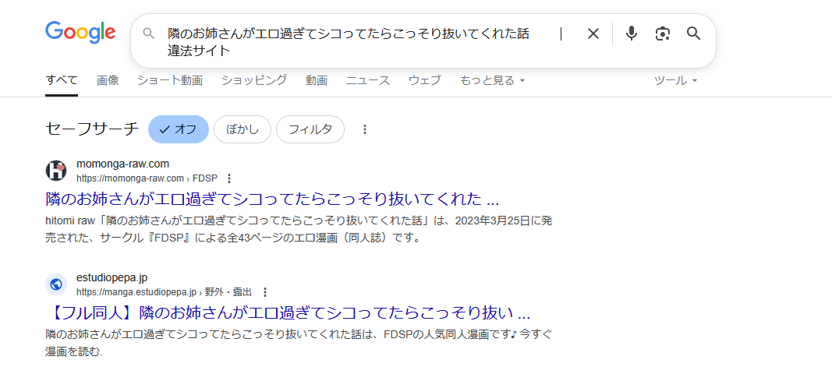
Task: Submit query using right magnifier search icon
Action: 693,34
